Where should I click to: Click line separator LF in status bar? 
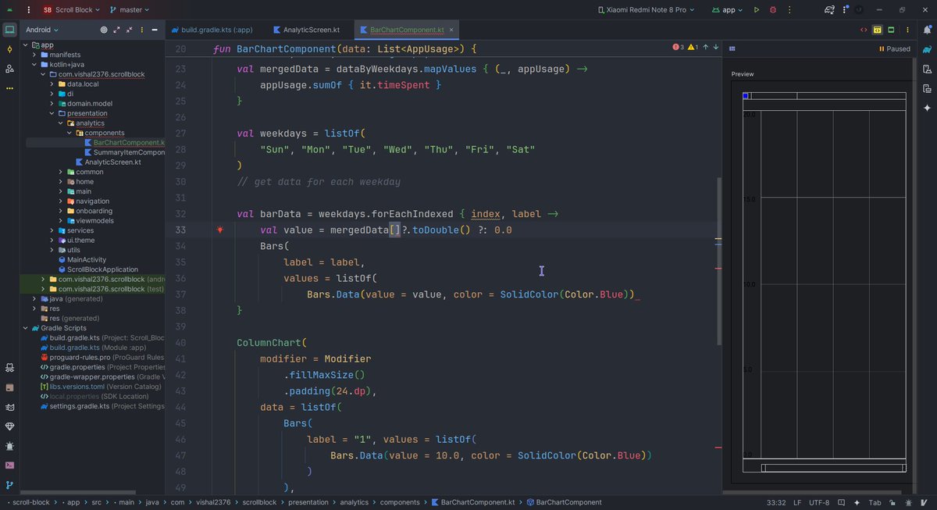797,502
